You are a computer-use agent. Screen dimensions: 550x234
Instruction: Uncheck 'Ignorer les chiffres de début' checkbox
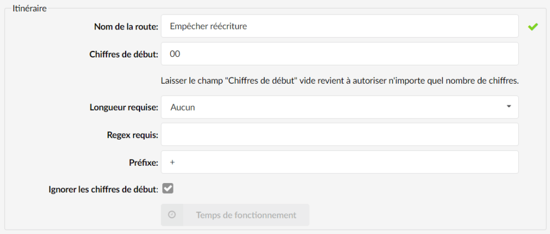168,189
